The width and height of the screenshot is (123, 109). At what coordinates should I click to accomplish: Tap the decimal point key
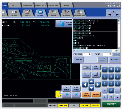tap(118, 90)
